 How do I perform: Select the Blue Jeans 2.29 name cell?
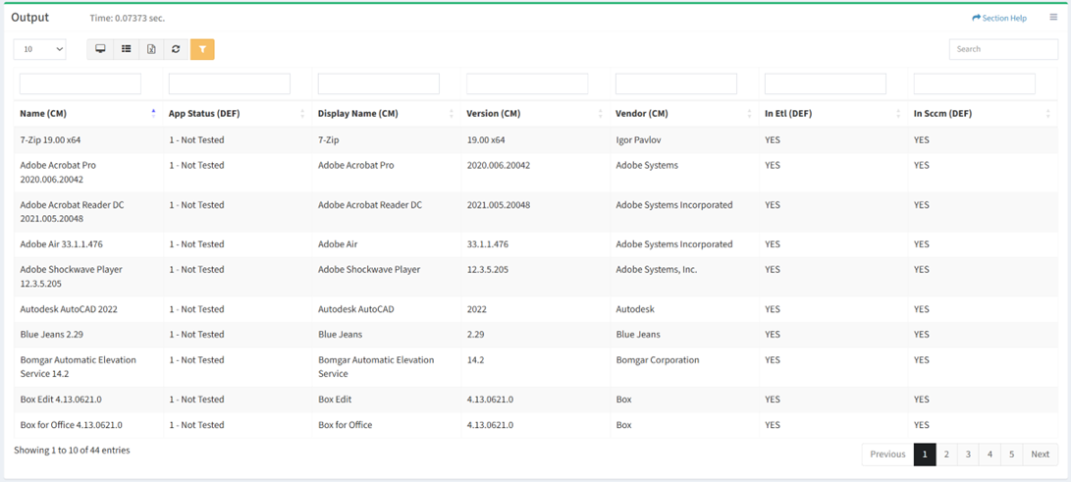88,335
